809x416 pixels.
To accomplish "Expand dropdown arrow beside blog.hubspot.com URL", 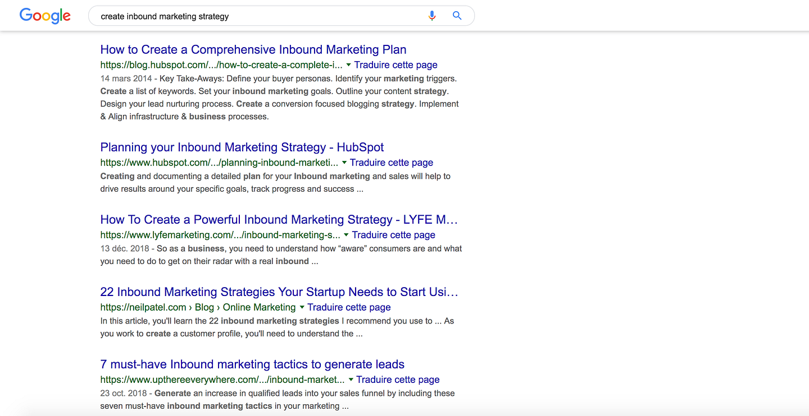I will (x=348, y=65).
